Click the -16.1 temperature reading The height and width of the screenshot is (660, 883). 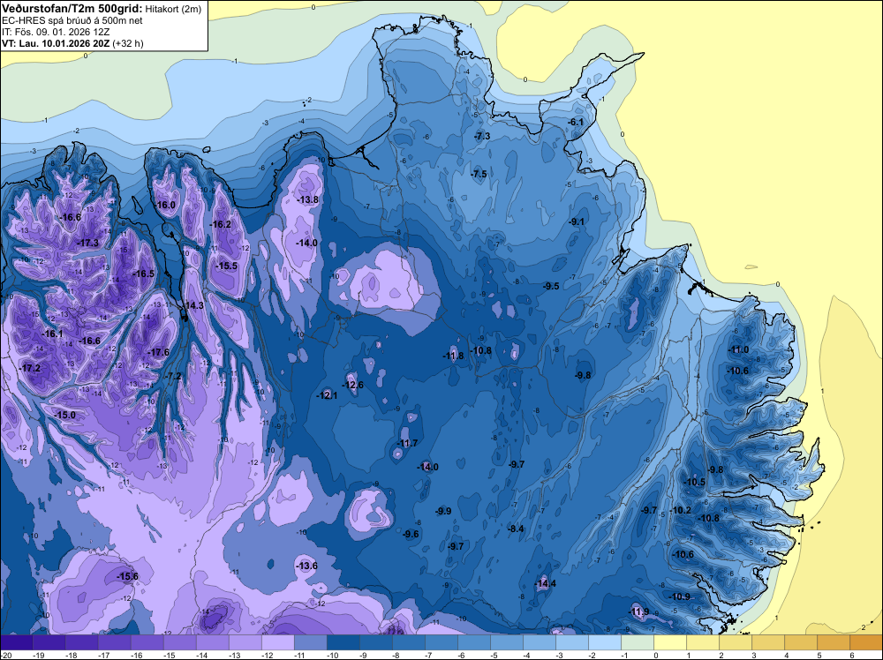click(52, 334)
